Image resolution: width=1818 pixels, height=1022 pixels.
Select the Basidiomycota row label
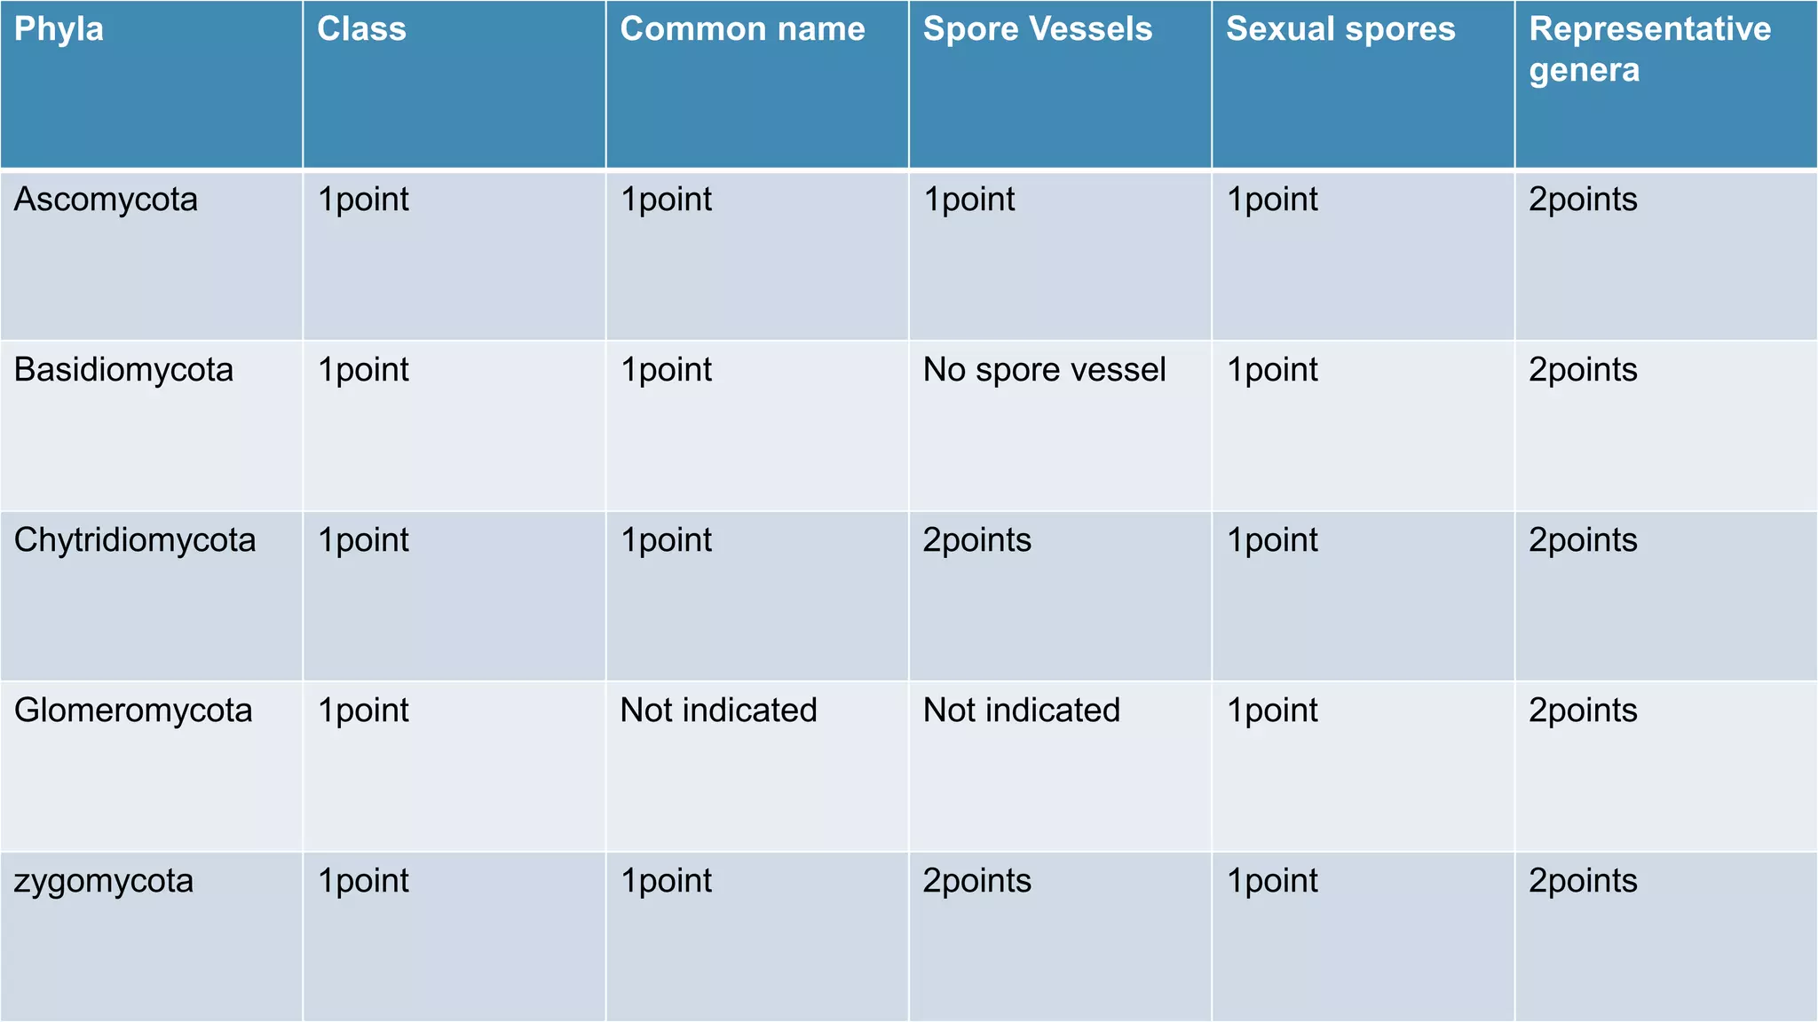[123, 370]
